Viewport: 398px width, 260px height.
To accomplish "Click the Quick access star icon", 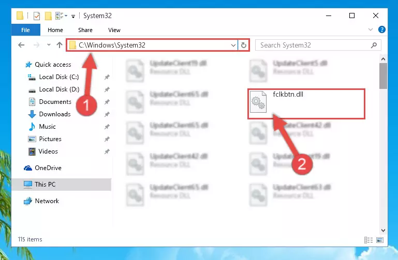I will pos(28,65).
